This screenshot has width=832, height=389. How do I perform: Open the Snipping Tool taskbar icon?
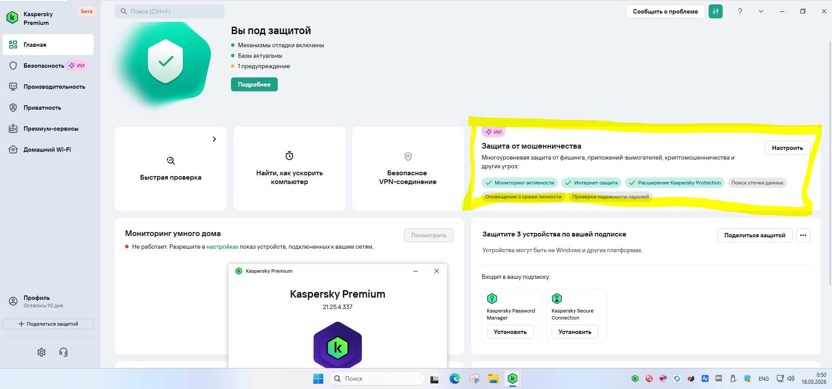coord(474,379)
